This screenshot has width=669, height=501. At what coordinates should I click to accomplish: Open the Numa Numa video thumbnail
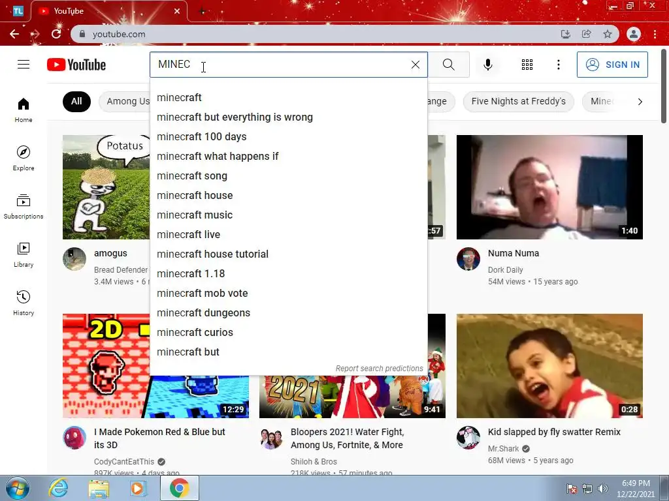pos(549,187)
